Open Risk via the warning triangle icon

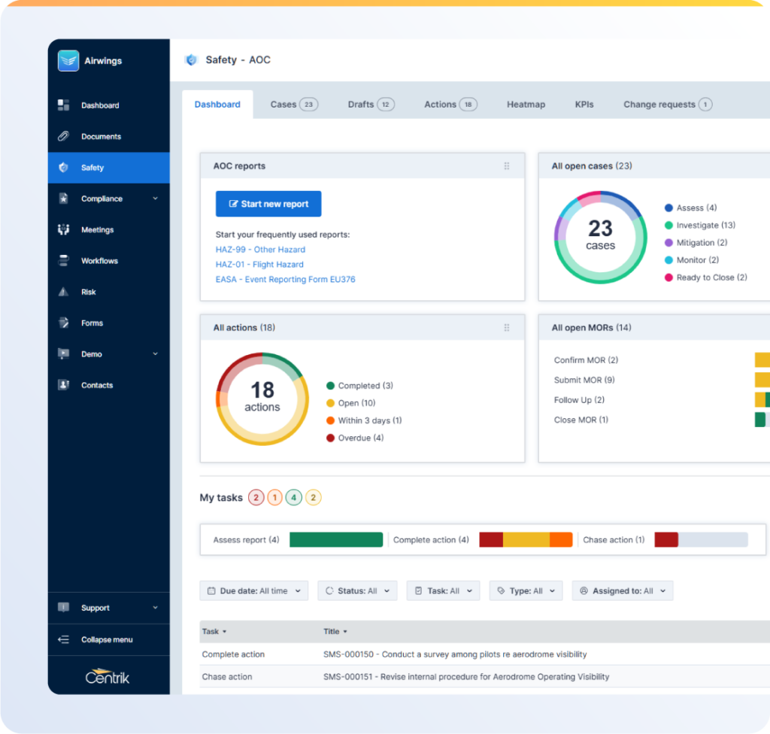coord(64,292)
